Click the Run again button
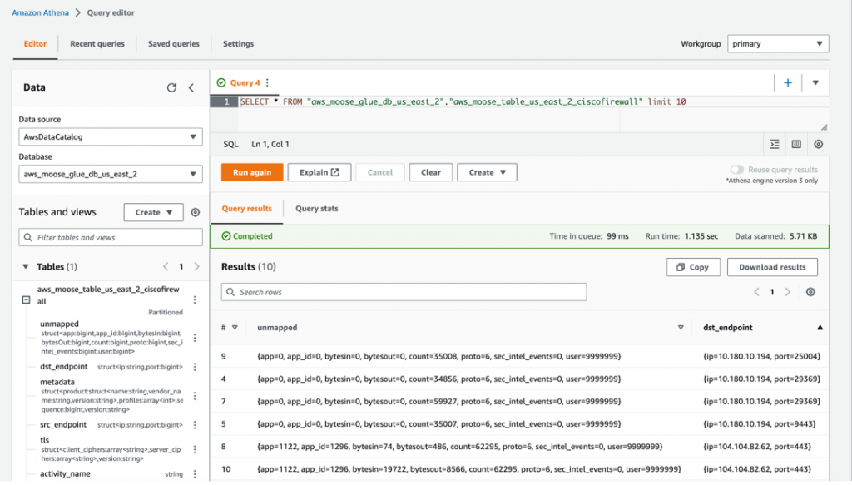 pyautogui.click(x=251, y=172)
